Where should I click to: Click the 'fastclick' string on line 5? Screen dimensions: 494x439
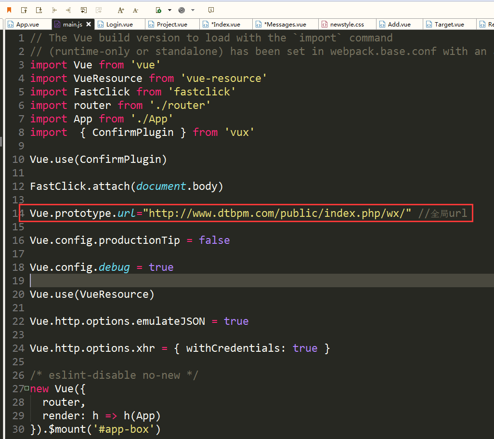coord(202,92)
